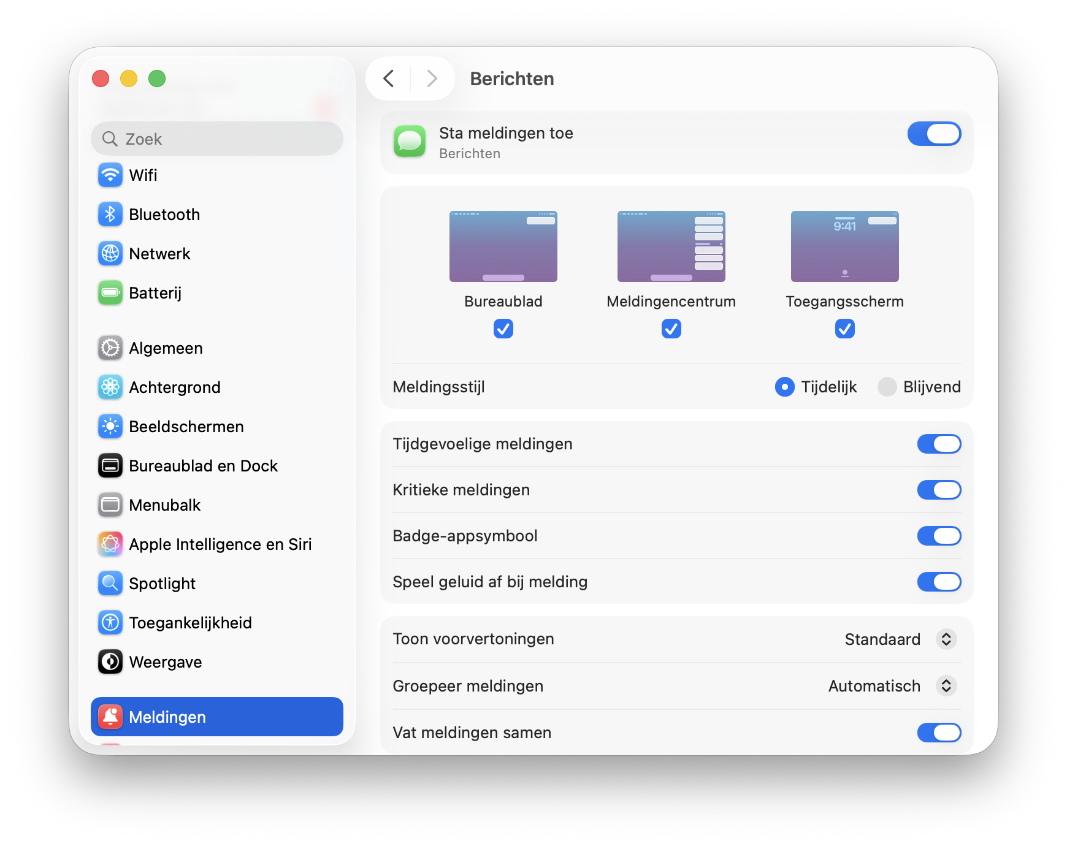
Task: Open Spotlight via its magnifier icon
Action: pyautogui.click(x=110, y=584)
